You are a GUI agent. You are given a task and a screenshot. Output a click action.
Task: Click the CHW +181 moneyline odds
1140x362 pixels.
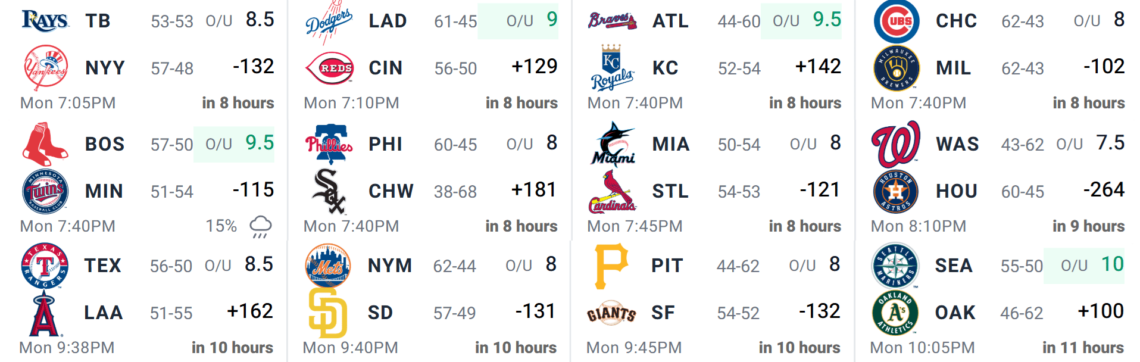click(x=534, y=190)
